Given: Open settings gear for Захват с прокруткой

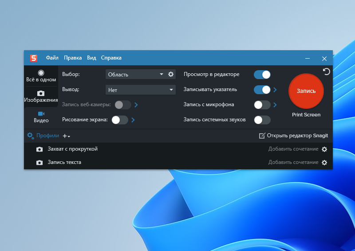Looking at the screenshot, I should click(324, 149).
